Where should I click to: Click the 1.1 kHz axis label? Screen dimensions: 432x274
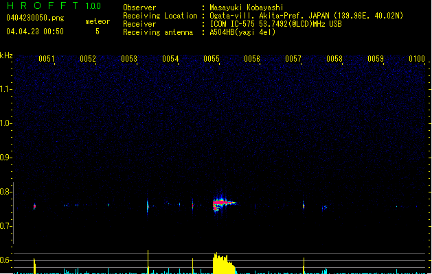click(x=5, y=89)
